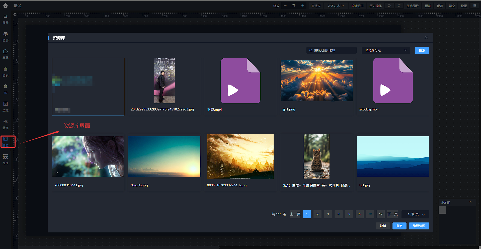The width and height of the screenshot is (481, 249).
Task: Select the 0005018789992744_b.jpg thumbnail
Action: click(241, 156)
